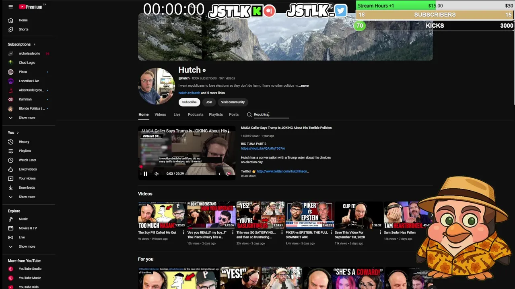Subscribe to the Hutch channel
The width and height of the screenshot is (515, 289).
(189, 102)
